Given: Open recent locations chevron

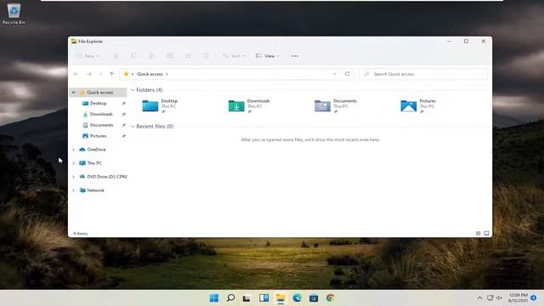Looking at the screenshot, I should pos(100,74).
